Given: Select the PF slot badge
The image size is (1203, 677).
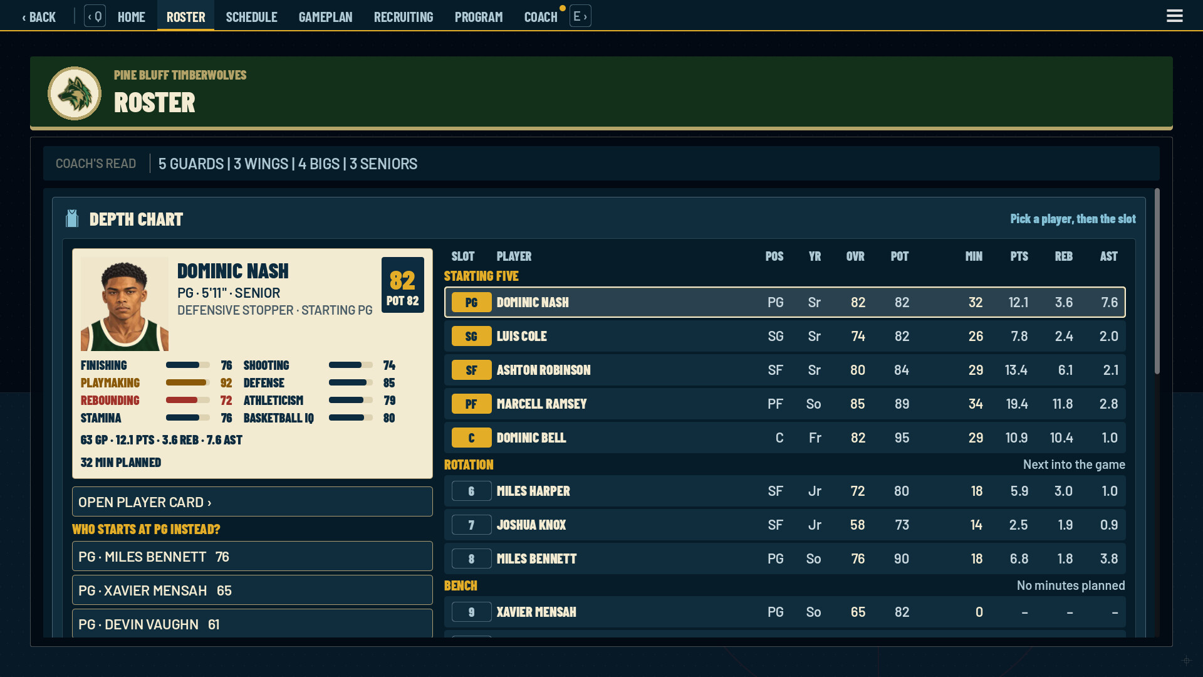Looking at the screenshot, I should (x=471, y=404).
